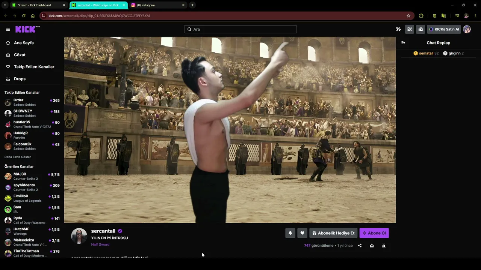The height and width of the screenshot is (270, 481).
Task: Open the Chrome three-dot menu
Action: tap(475, 16)
